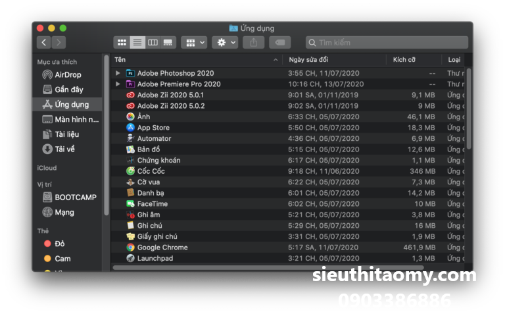Click the horizontal scrollbar of the file list
Viewport: 505px width, 314px height.
268,267
